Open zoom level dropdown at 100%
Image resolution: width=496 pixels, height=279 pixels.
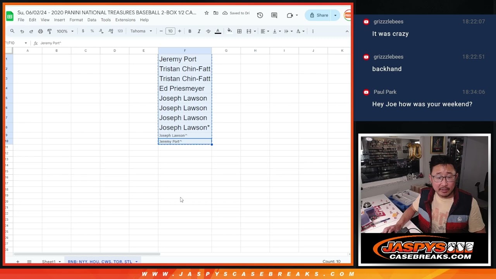click(x=65, y=31)
